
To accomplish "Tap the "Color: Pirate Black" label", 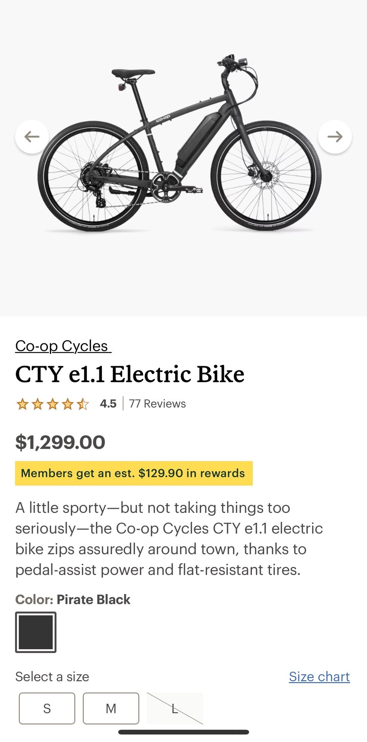I will (x=73, y=599).
